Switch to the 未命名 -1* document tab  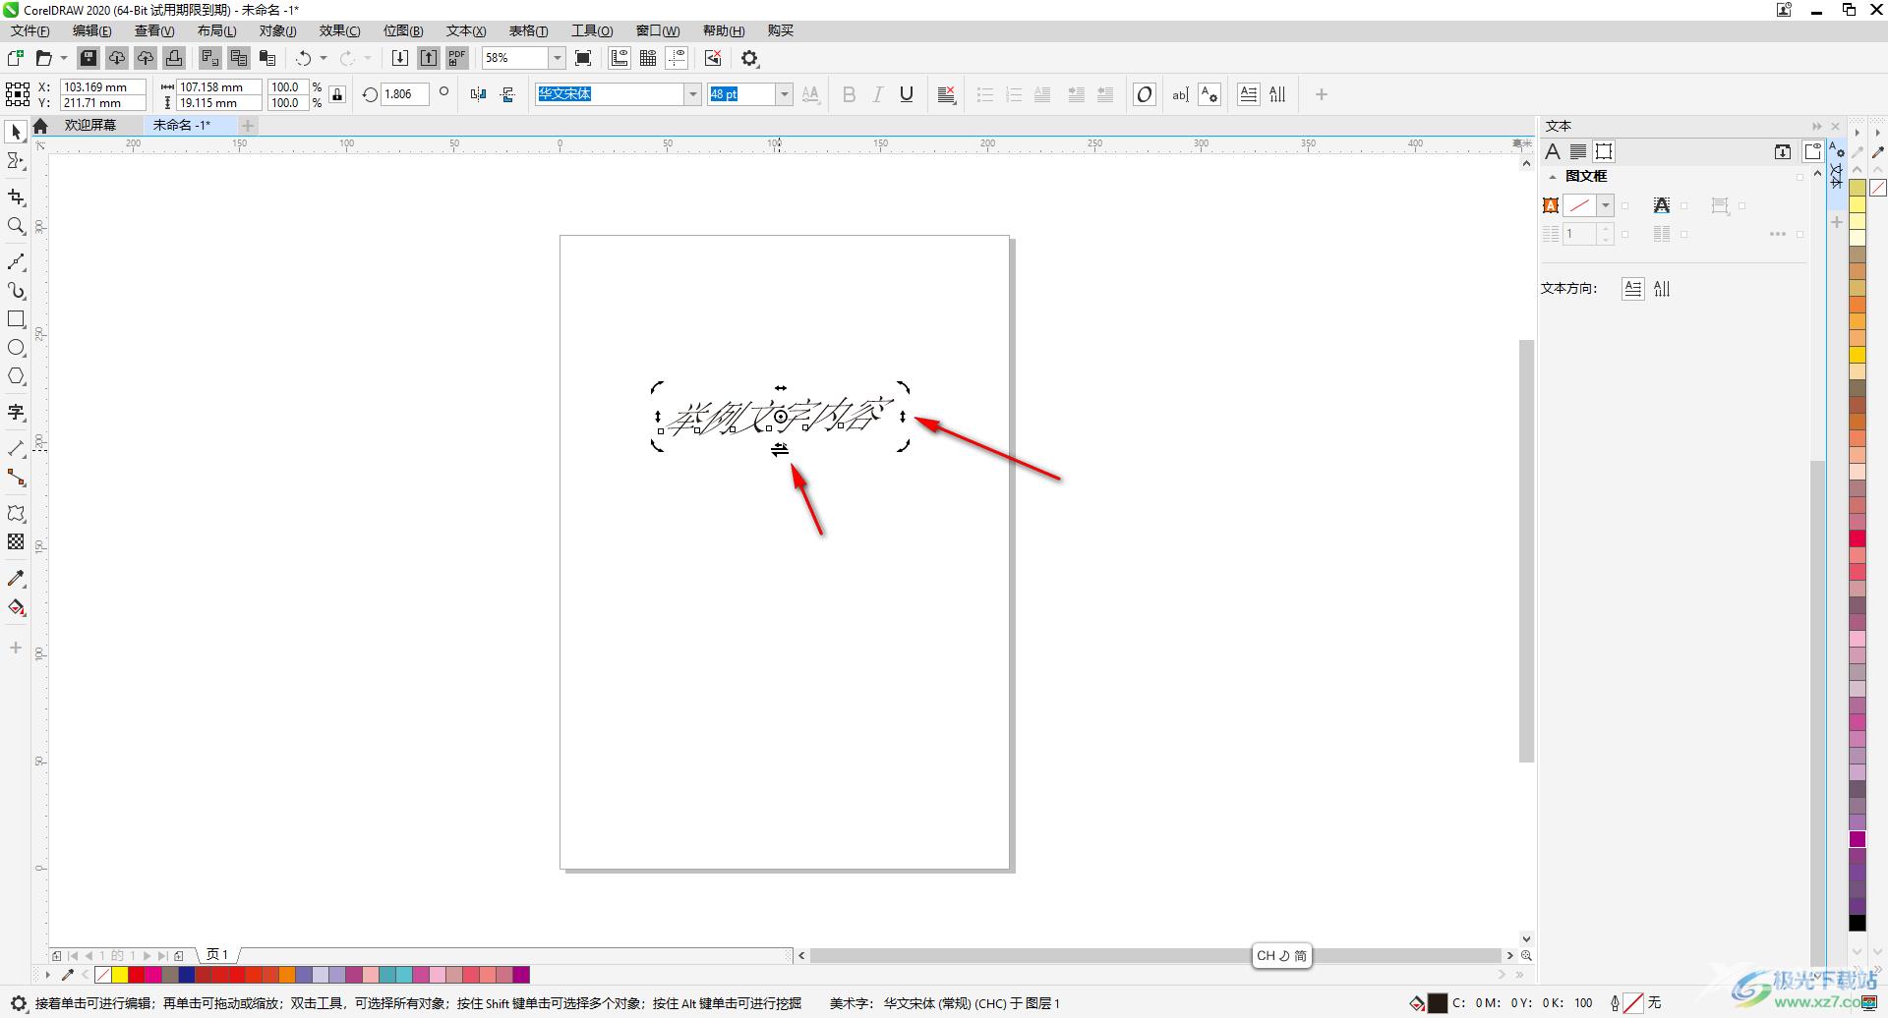pyautogui.click(x=182, y=125)
